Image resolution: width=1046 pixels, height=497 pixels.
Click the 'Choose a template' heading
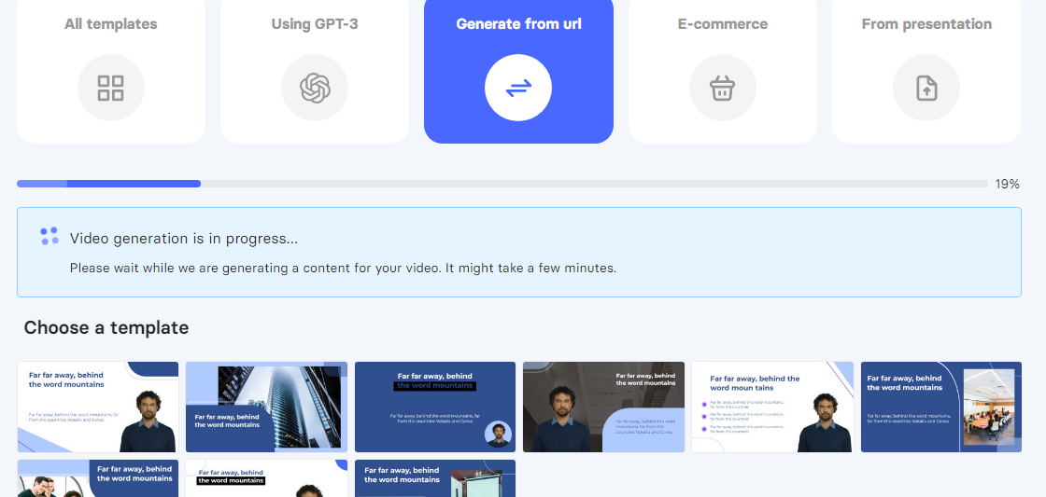(x=106, y=328)
